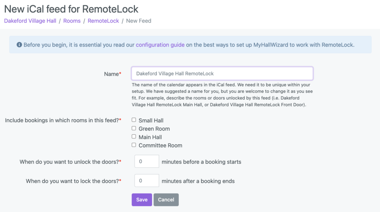The height and width of the screenshot is (212, 380).
Task: Click the Main Hall label text
Action: 150,137
